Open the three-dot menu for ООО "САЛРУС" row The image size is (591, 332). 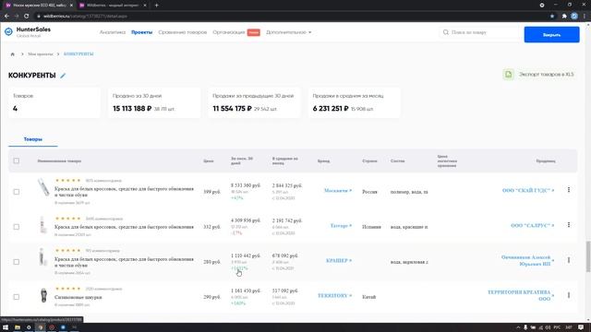click(x=569, y=225)
